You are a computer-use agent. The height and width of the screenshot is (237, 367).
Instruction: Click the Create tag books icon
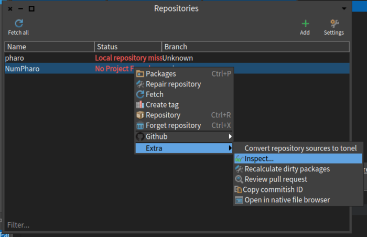tap(140, 105)
